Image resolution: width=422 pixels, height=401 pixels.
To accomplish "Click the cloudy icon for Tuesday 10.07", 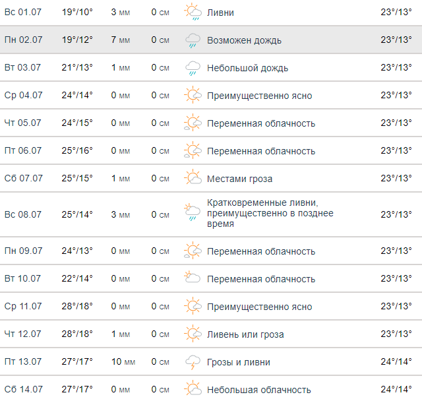I will point(193,279).
